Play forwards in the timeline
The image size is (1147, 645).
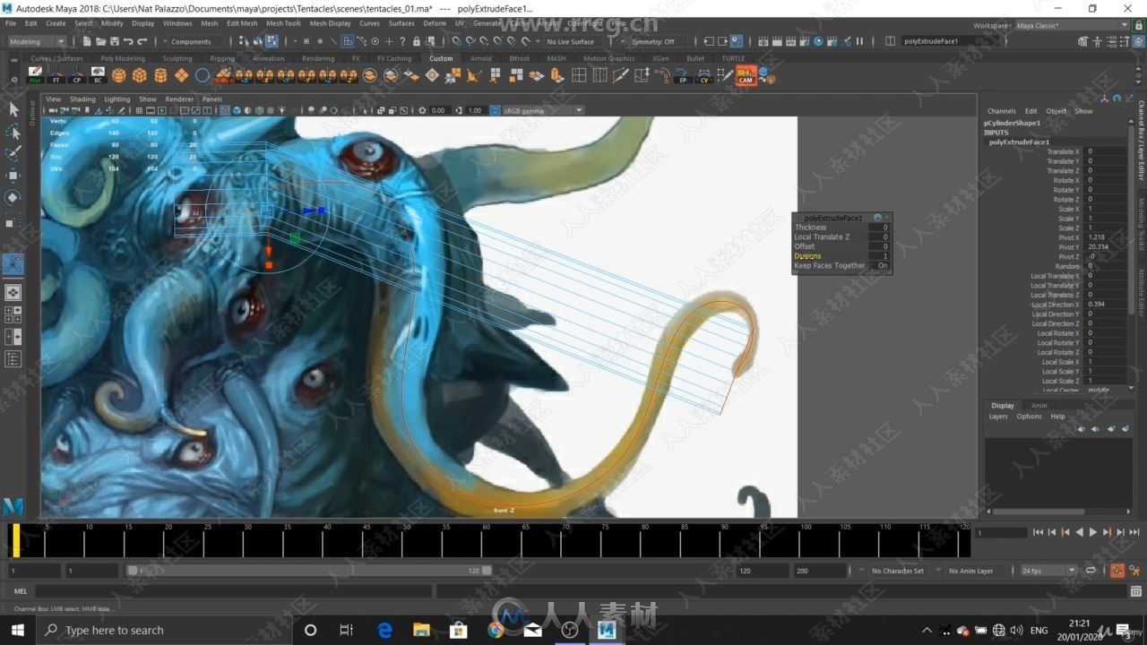click(1092, 532)
